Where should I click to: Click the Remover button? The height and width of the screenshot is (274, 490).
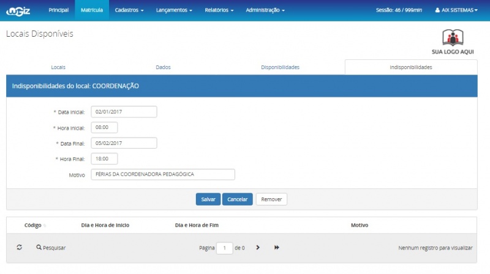(x=271, y=199)
